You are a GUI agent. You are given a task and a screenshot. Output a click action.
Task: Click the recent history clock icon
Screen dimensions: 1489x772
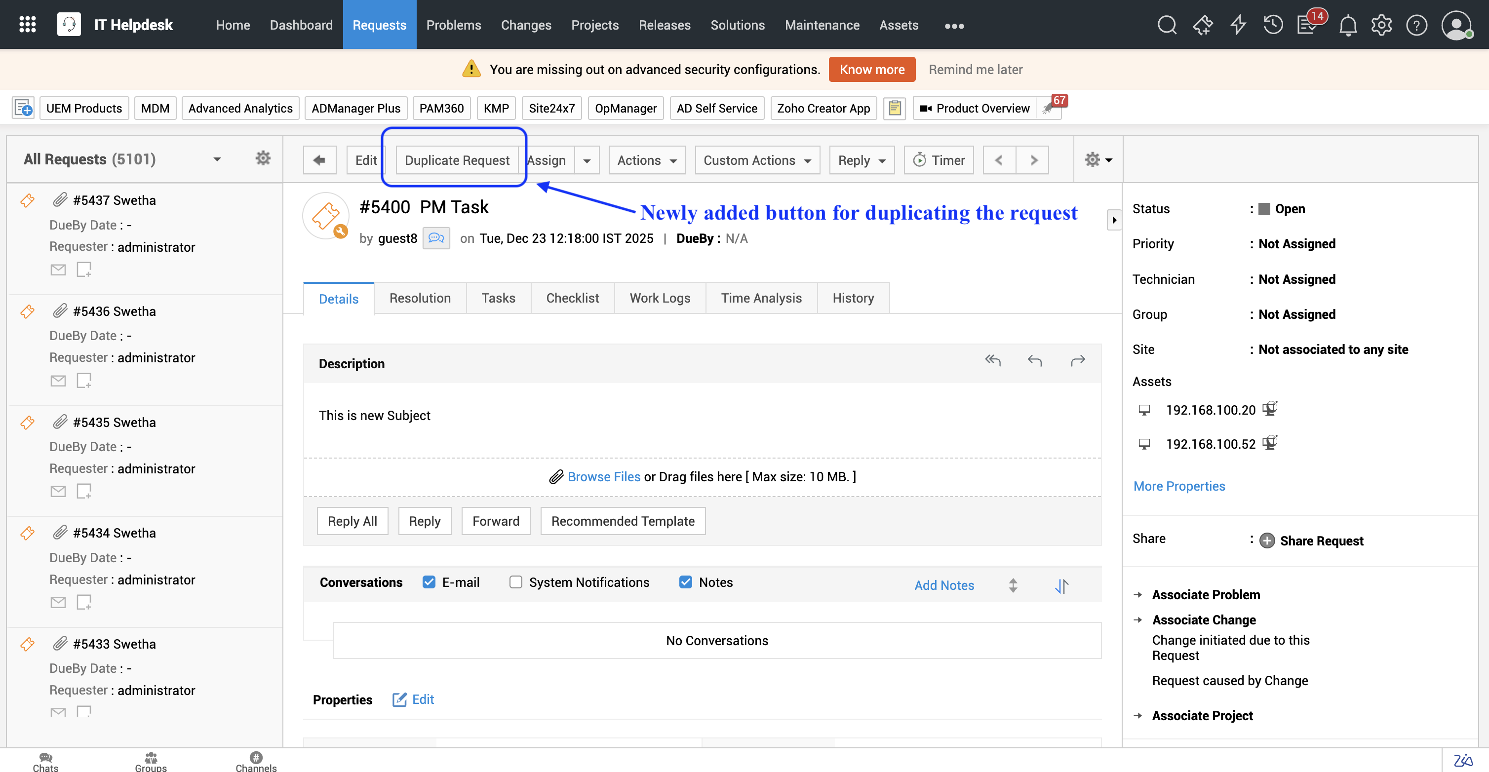[x=1272, y=25]
